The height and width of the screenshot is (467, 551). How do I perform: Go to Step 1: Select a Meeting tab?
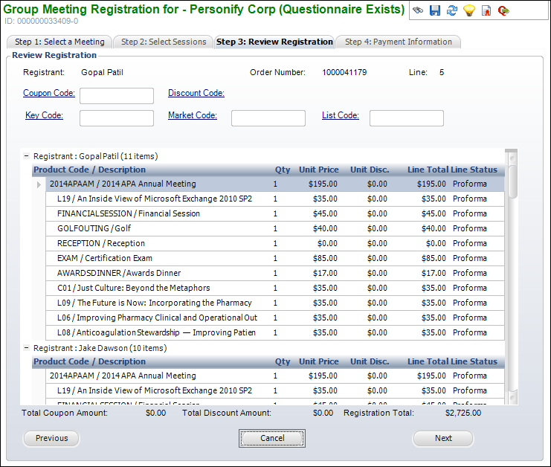pos(59,42)
